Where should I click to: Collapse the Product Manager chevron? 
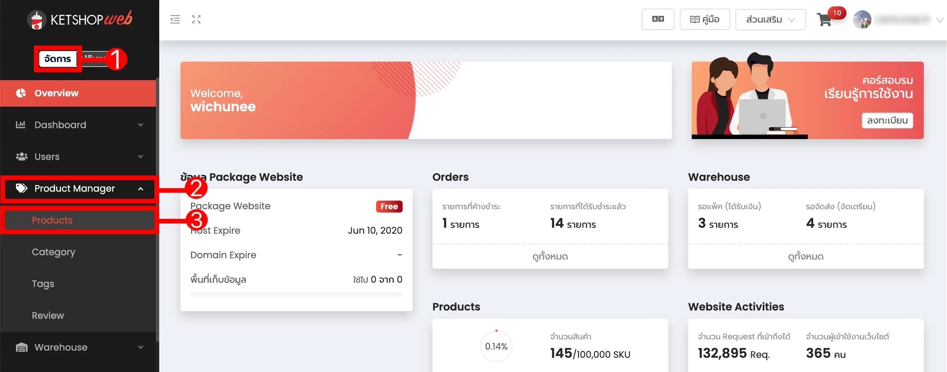pyautogui.click(x=141, y=188)
